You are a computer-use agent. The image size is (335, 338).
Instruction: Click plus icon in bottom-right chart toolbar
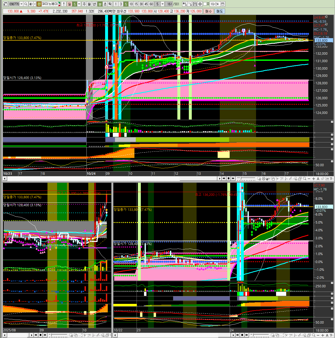pos(323,335)
